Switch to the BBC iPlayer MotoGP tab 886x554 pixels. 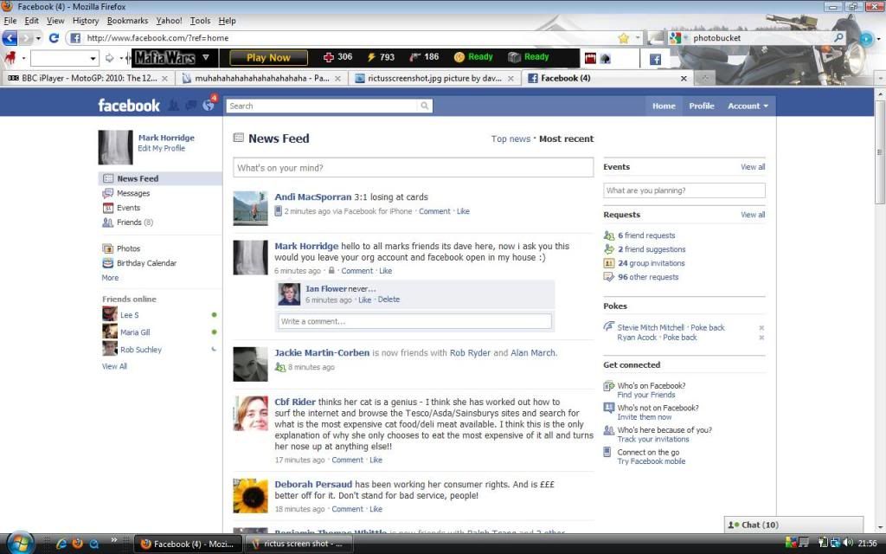pos(88,78)
